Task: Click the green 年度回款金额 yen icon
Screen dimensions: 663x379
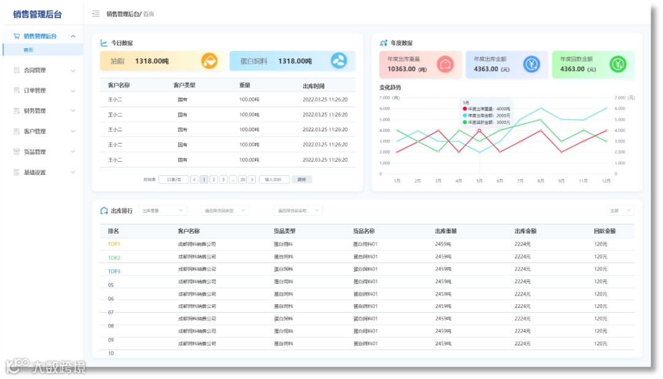Action: 618,64
